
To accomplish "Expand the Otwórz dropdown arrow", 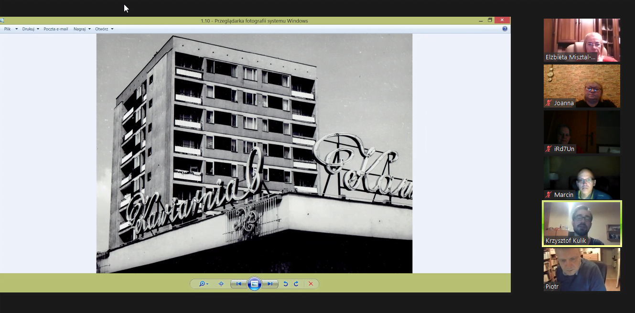I will (x=112, y=29).
